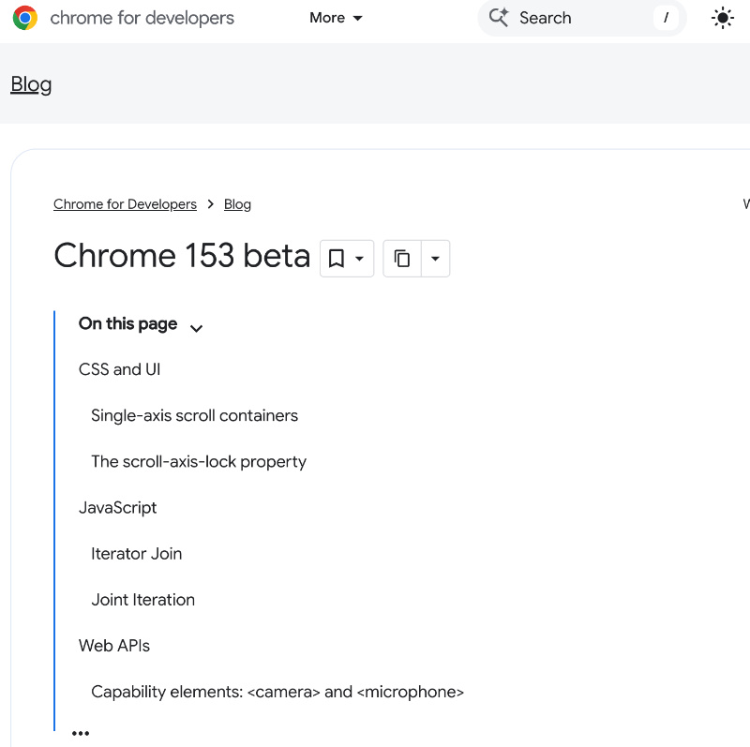Screen dimensions: 750x747
Task: Toggle the light/dark theme sun icon
Action: [x=722, y=18]
